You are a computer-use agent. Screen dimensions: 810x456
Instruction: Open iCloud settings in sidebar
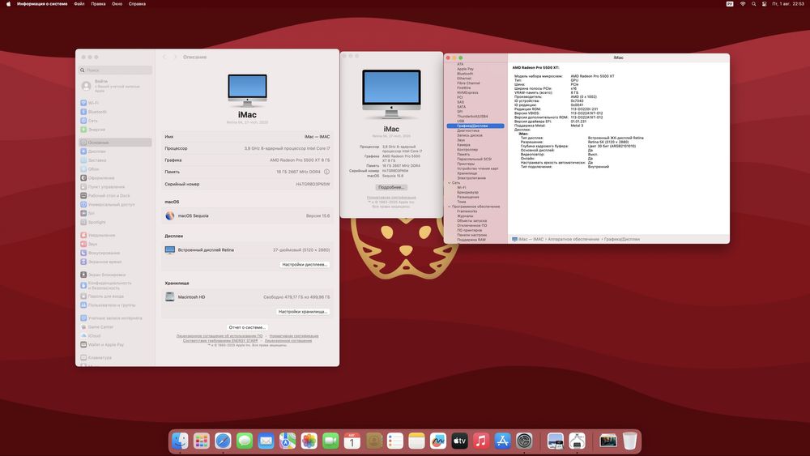coord(94,335)
